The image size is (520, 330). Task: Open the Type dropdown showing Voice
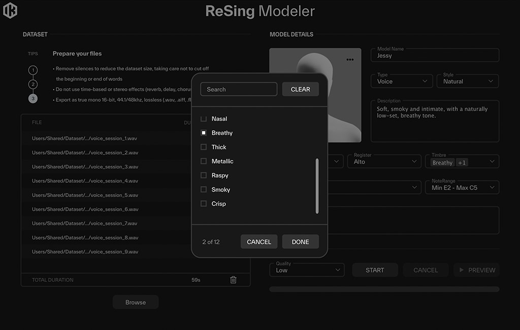click(x=402, y=81)
